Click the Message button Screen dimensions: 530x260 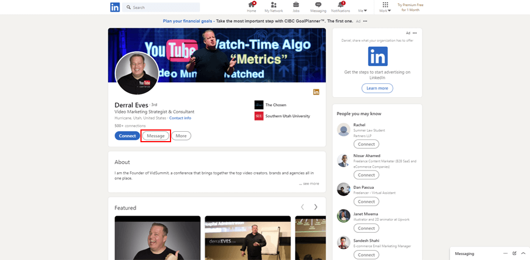click(x=155, y=136)
